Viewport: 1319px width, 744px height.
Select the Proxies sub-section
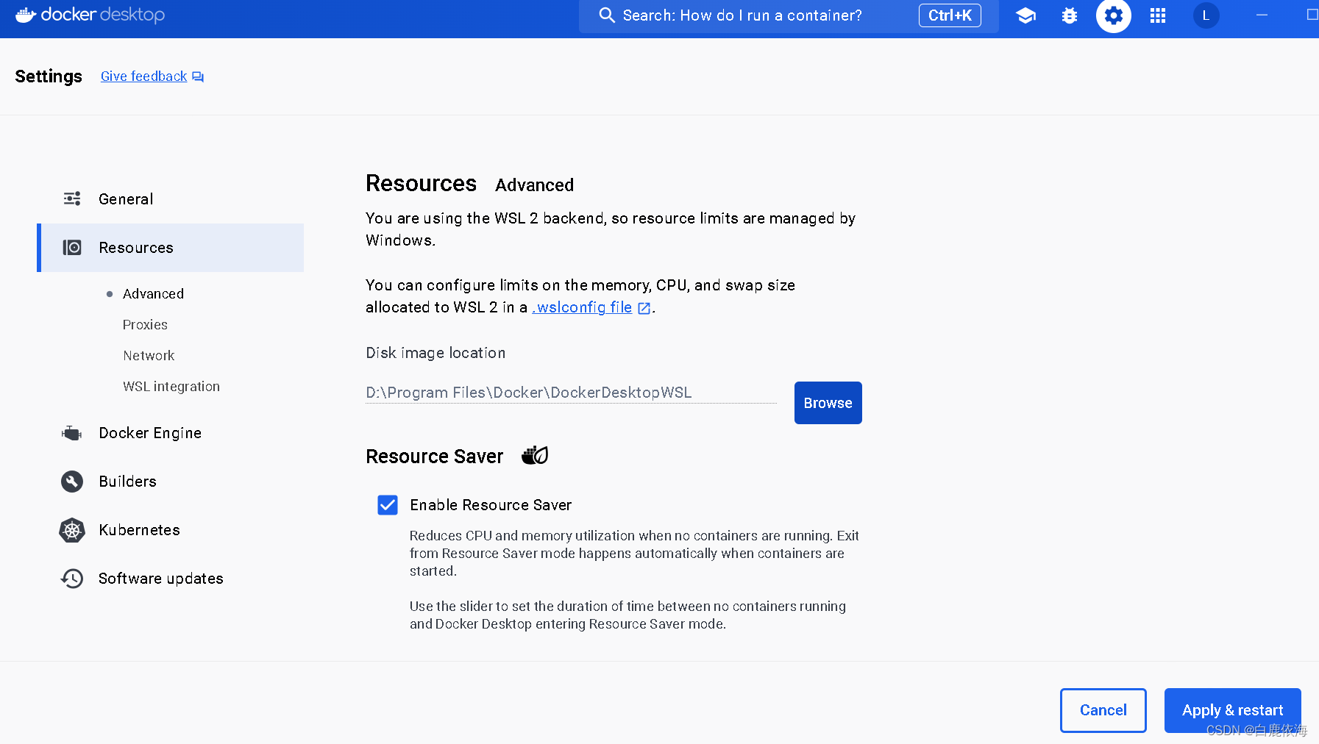point(145,324)
